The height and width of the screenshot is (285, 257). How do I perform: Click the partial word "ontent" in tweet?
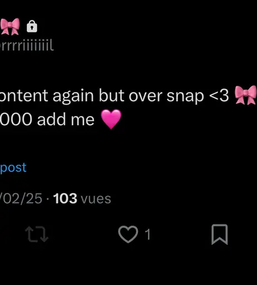point(24,96)
